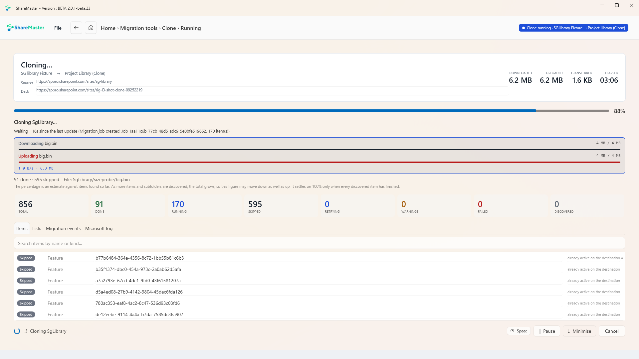The height and width of the screenshot is (359, 639).
Task: Select feature row de12eebe-9114-4a4a-b7da-7585dc36a907
Action: coord(319,314)
